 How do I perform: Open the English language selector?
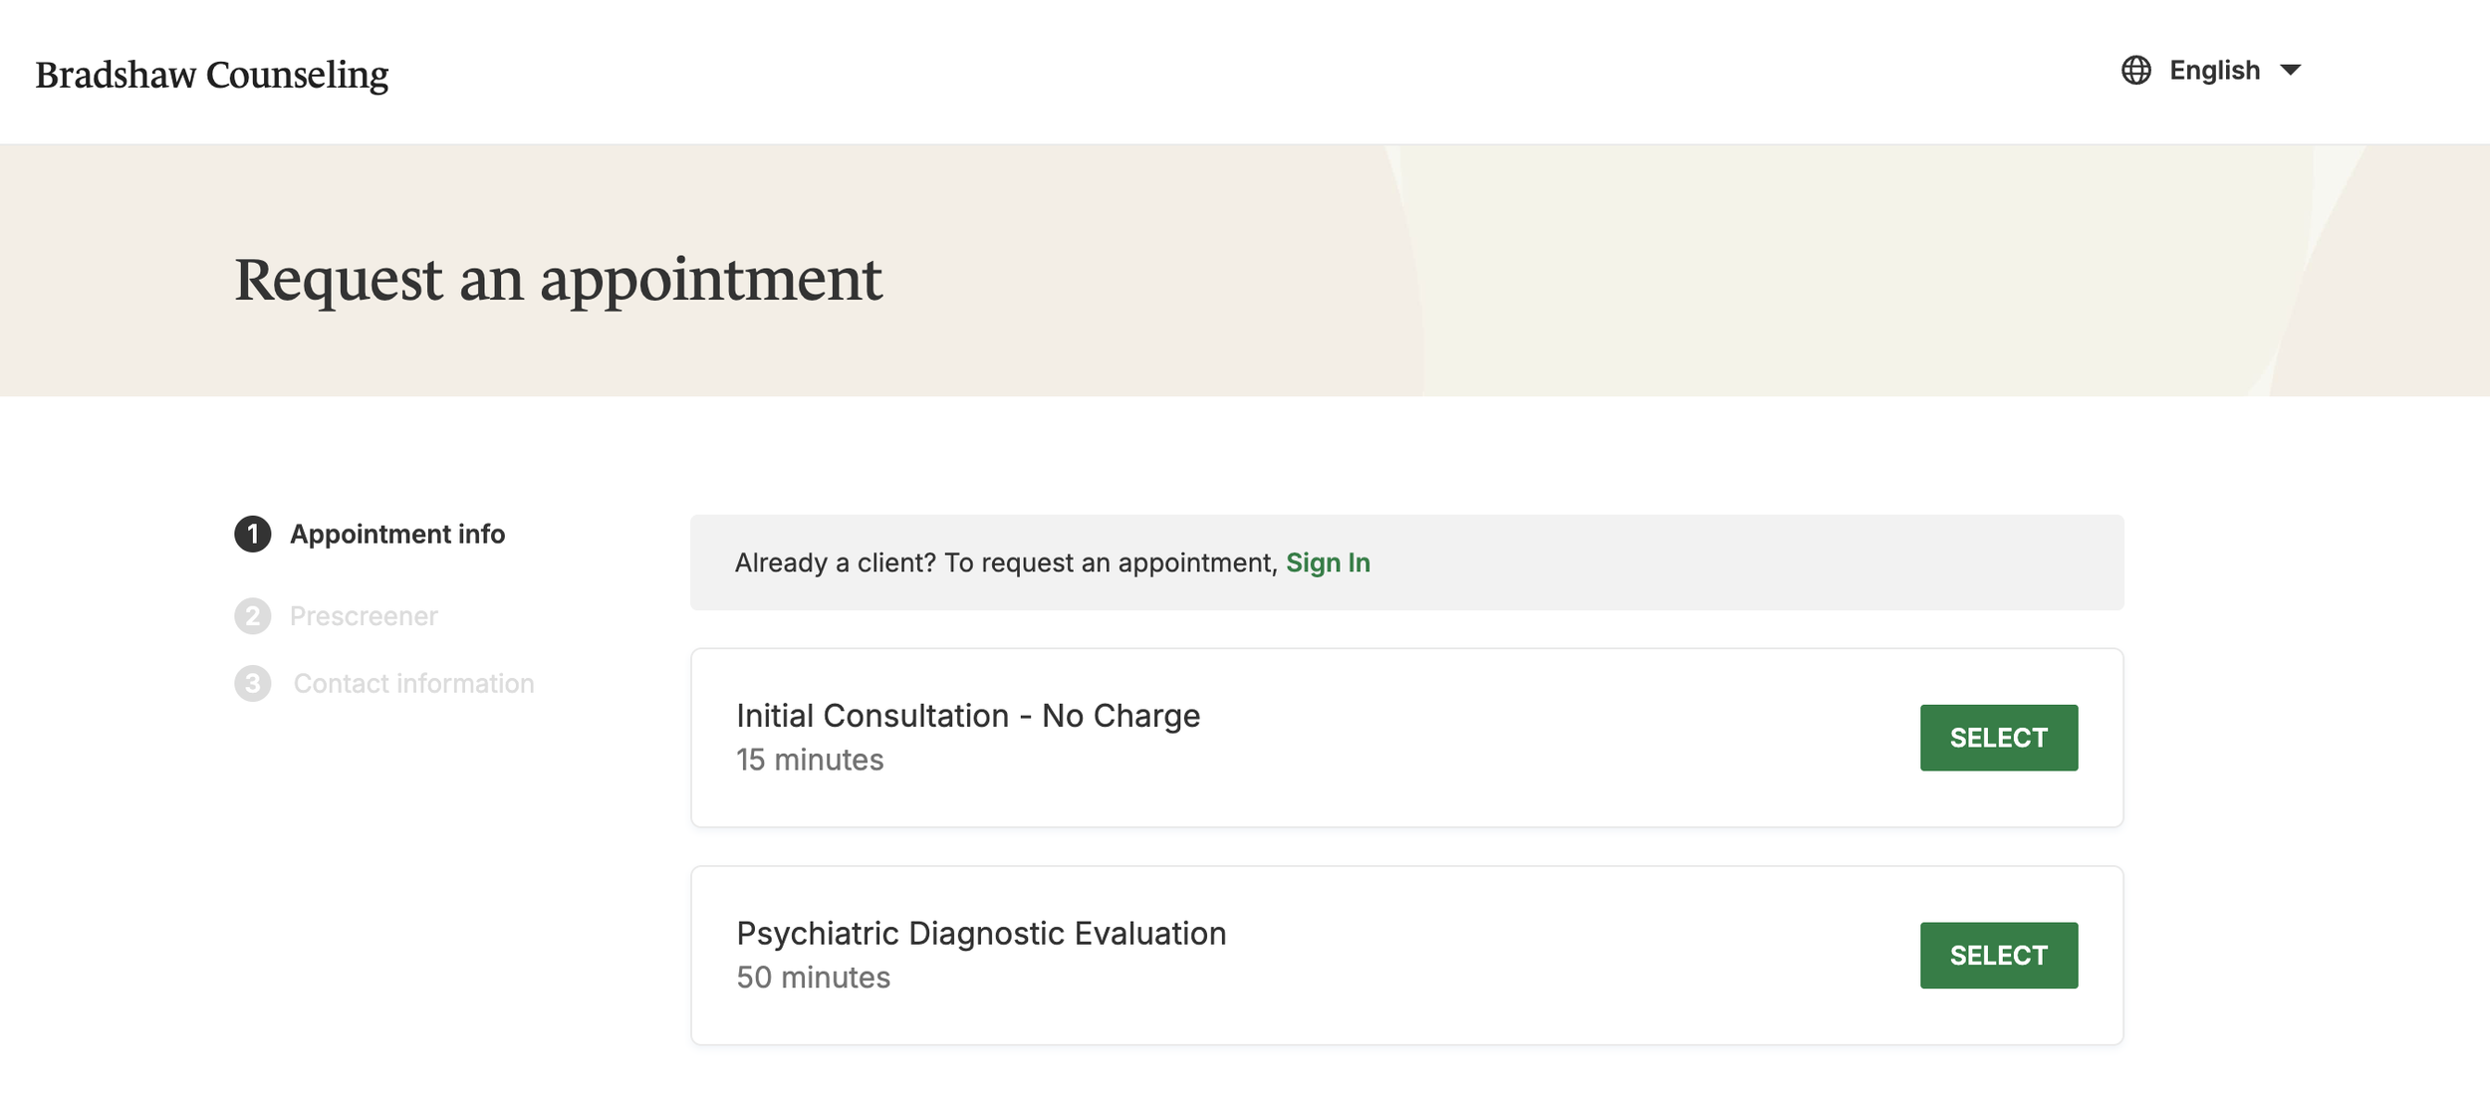pyautogui.click(x=2214, y=71)
